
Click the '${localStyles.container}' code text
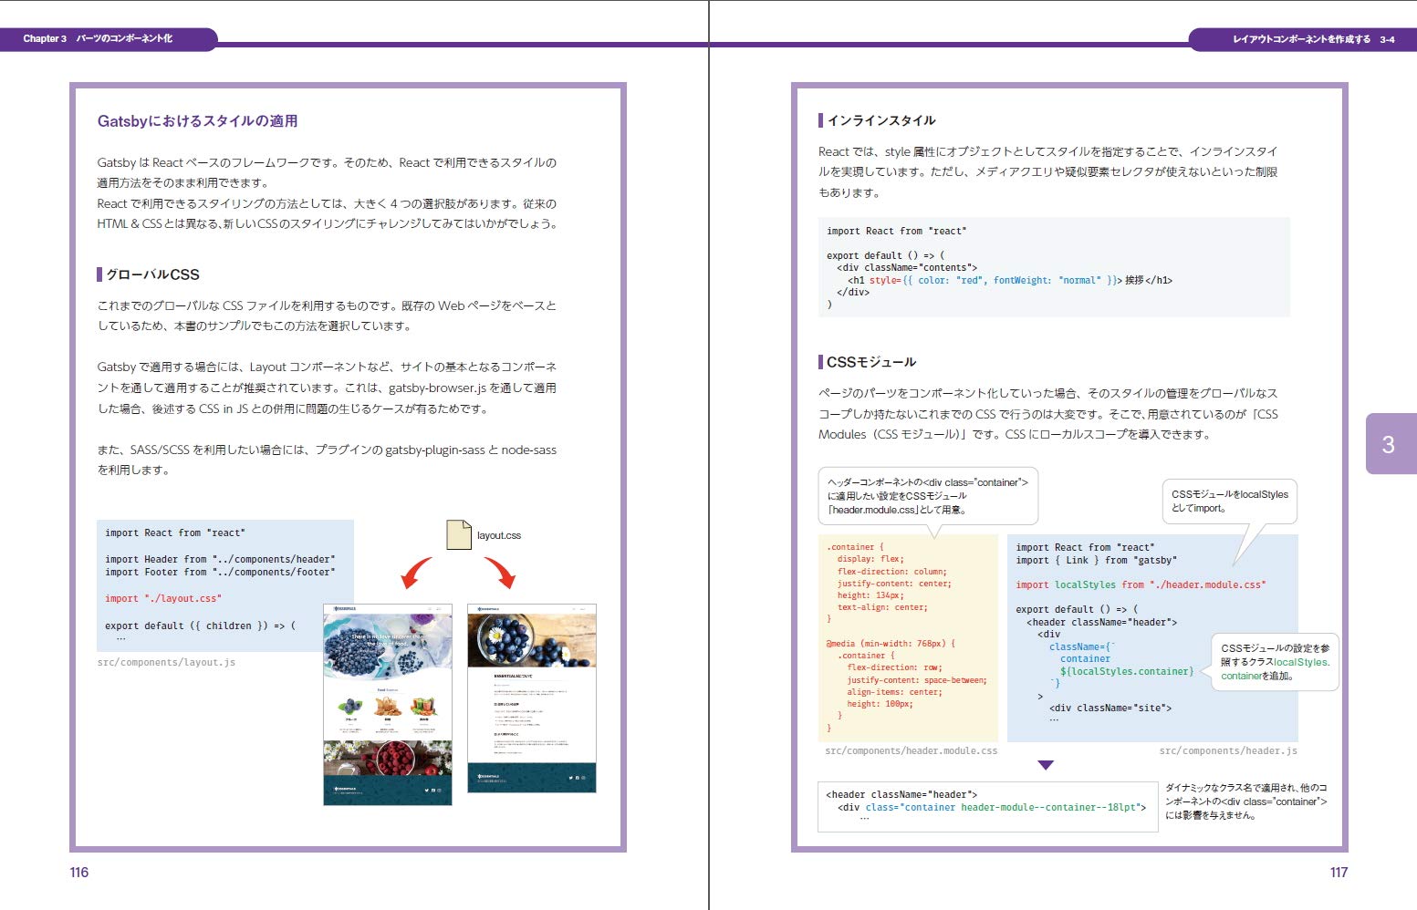[1127, 671]
